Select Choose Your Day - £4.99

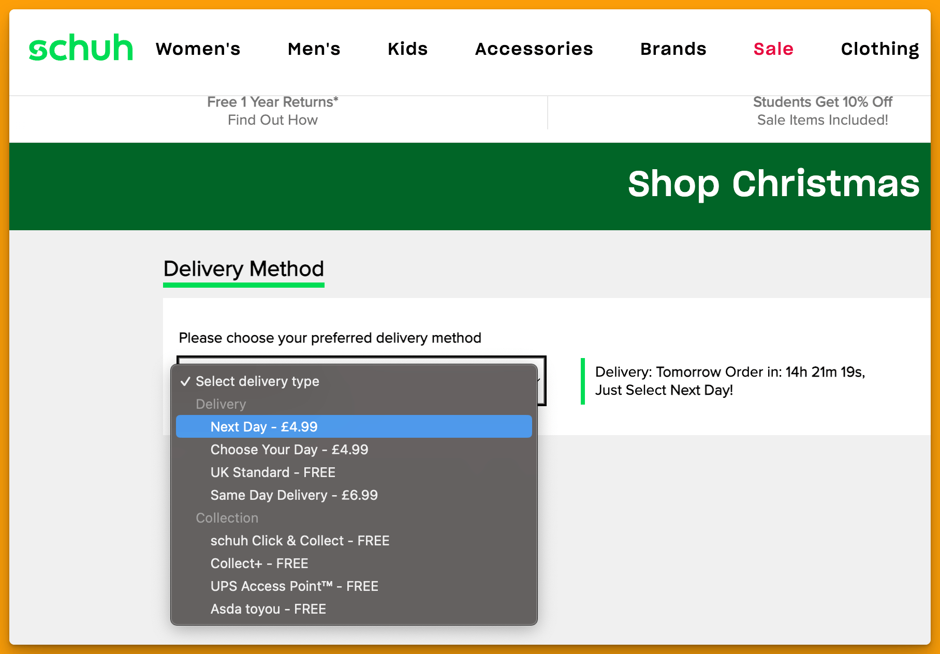(354, 450)
